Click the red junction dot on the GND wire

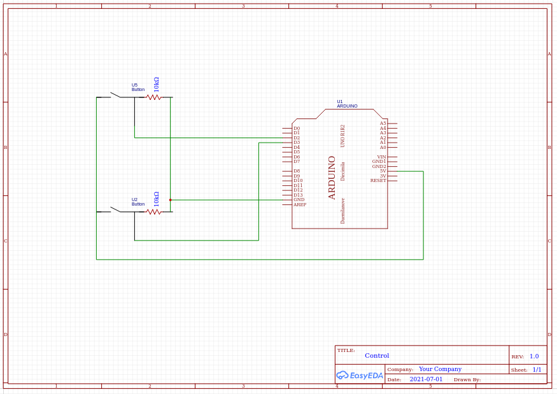tap(171, 200)
